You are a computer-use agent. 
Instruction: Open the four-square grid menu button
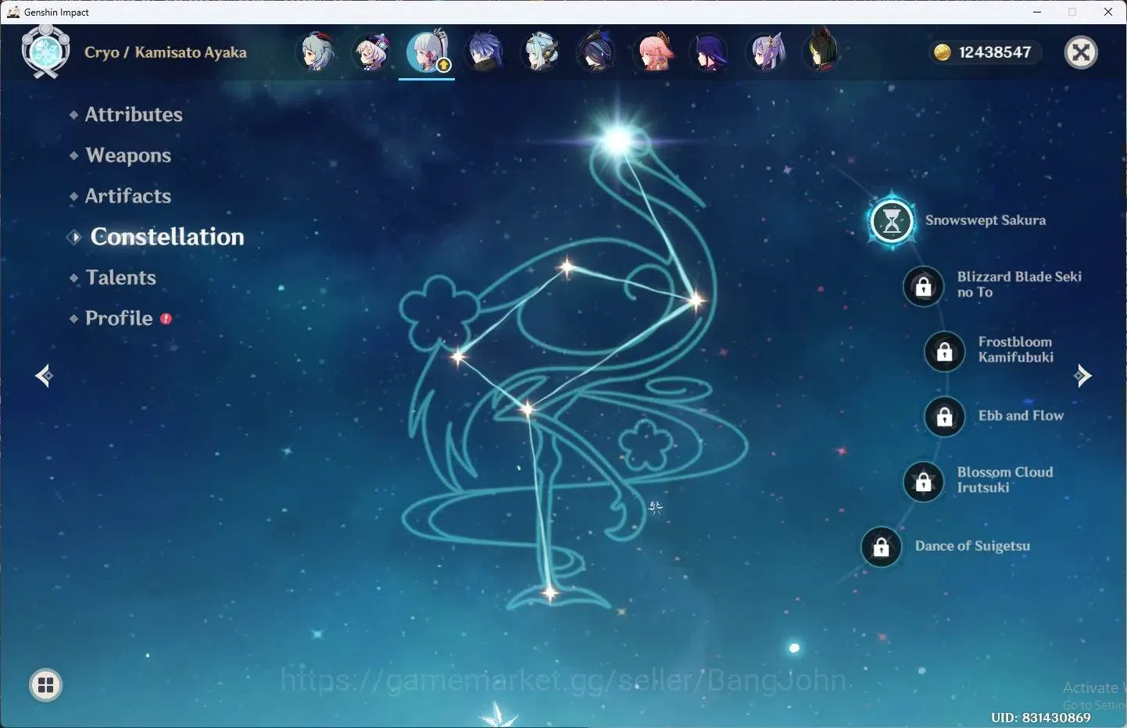point(46,685)
